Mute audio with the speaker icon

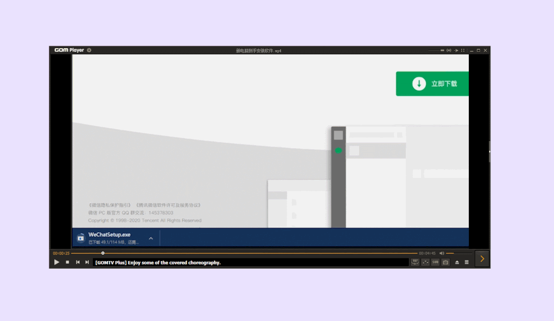click(442, 253)
